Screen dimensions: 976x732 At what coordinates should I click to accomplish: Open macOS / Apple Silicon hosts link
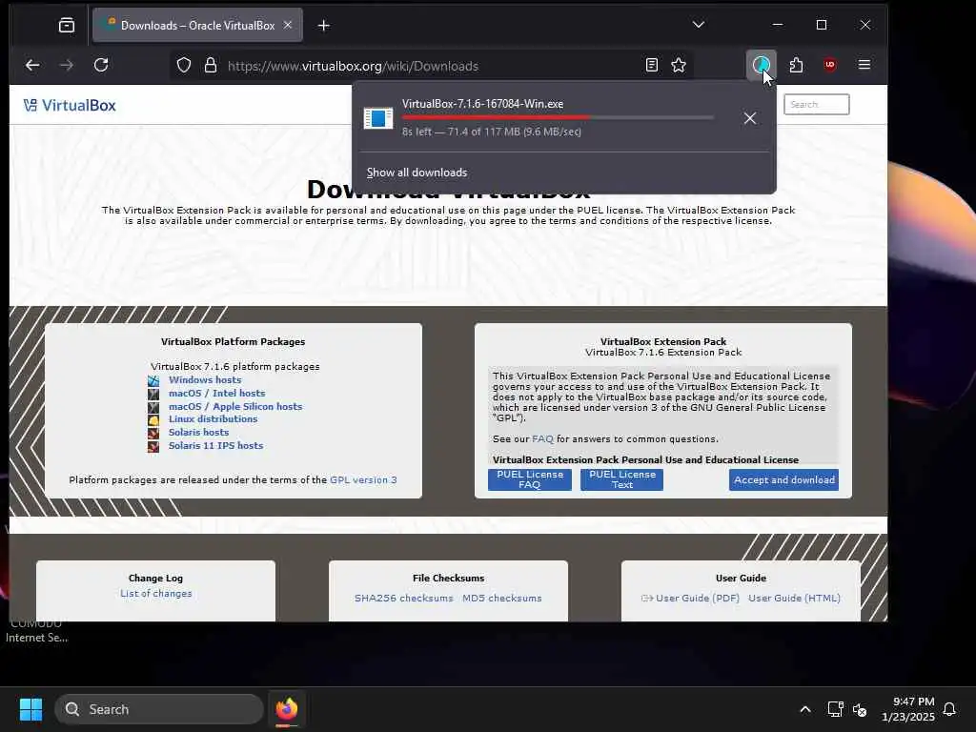(235, 406)
